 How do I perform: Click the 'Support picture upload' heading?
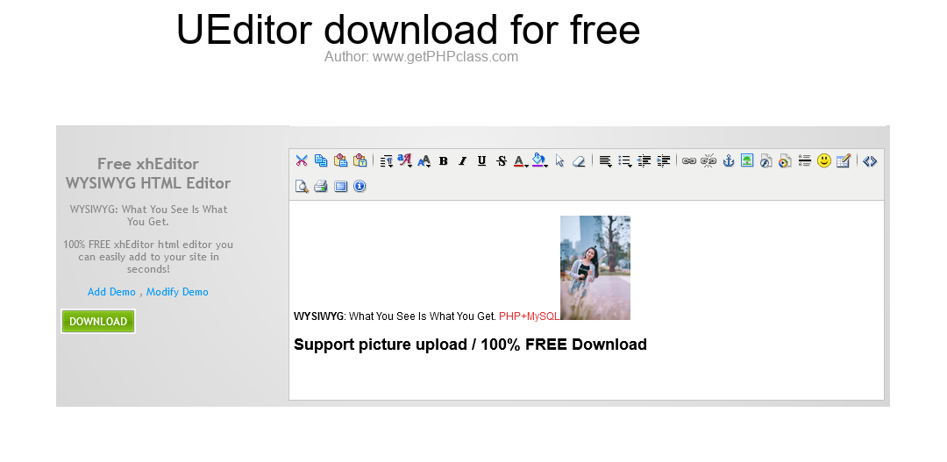coord(470,345)
